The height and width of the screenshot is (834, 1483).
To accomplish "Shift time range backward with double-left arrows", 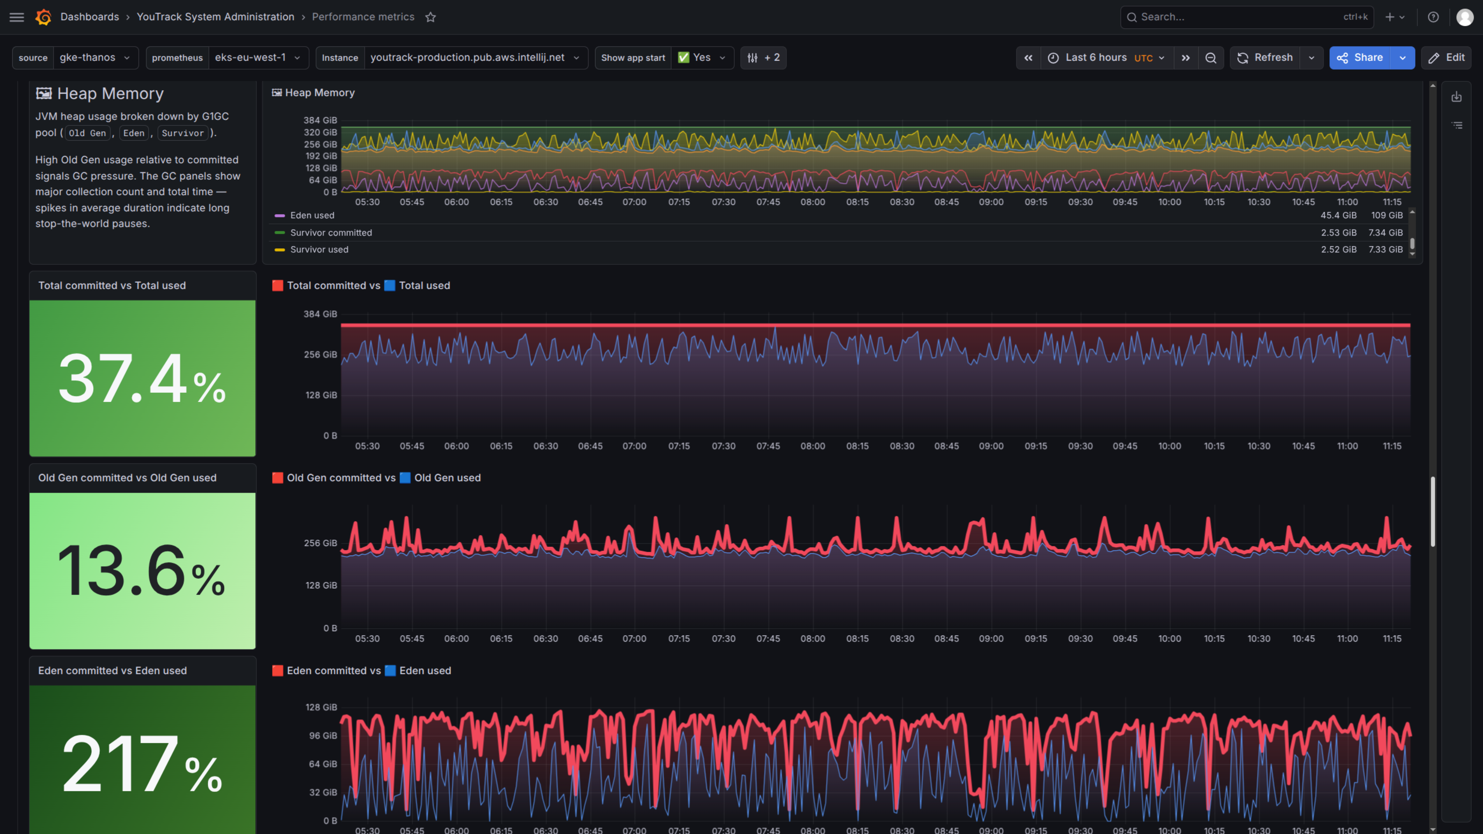I will coord(1028,58).
